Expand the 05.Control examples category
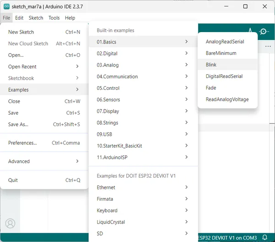Viewport: 275px width, 242px height. click(143, 88)
